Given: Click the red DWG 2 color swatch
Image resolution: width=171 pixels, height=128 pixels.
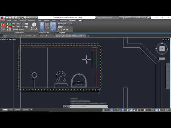Looking at the screenshot, I should point(10,27).
